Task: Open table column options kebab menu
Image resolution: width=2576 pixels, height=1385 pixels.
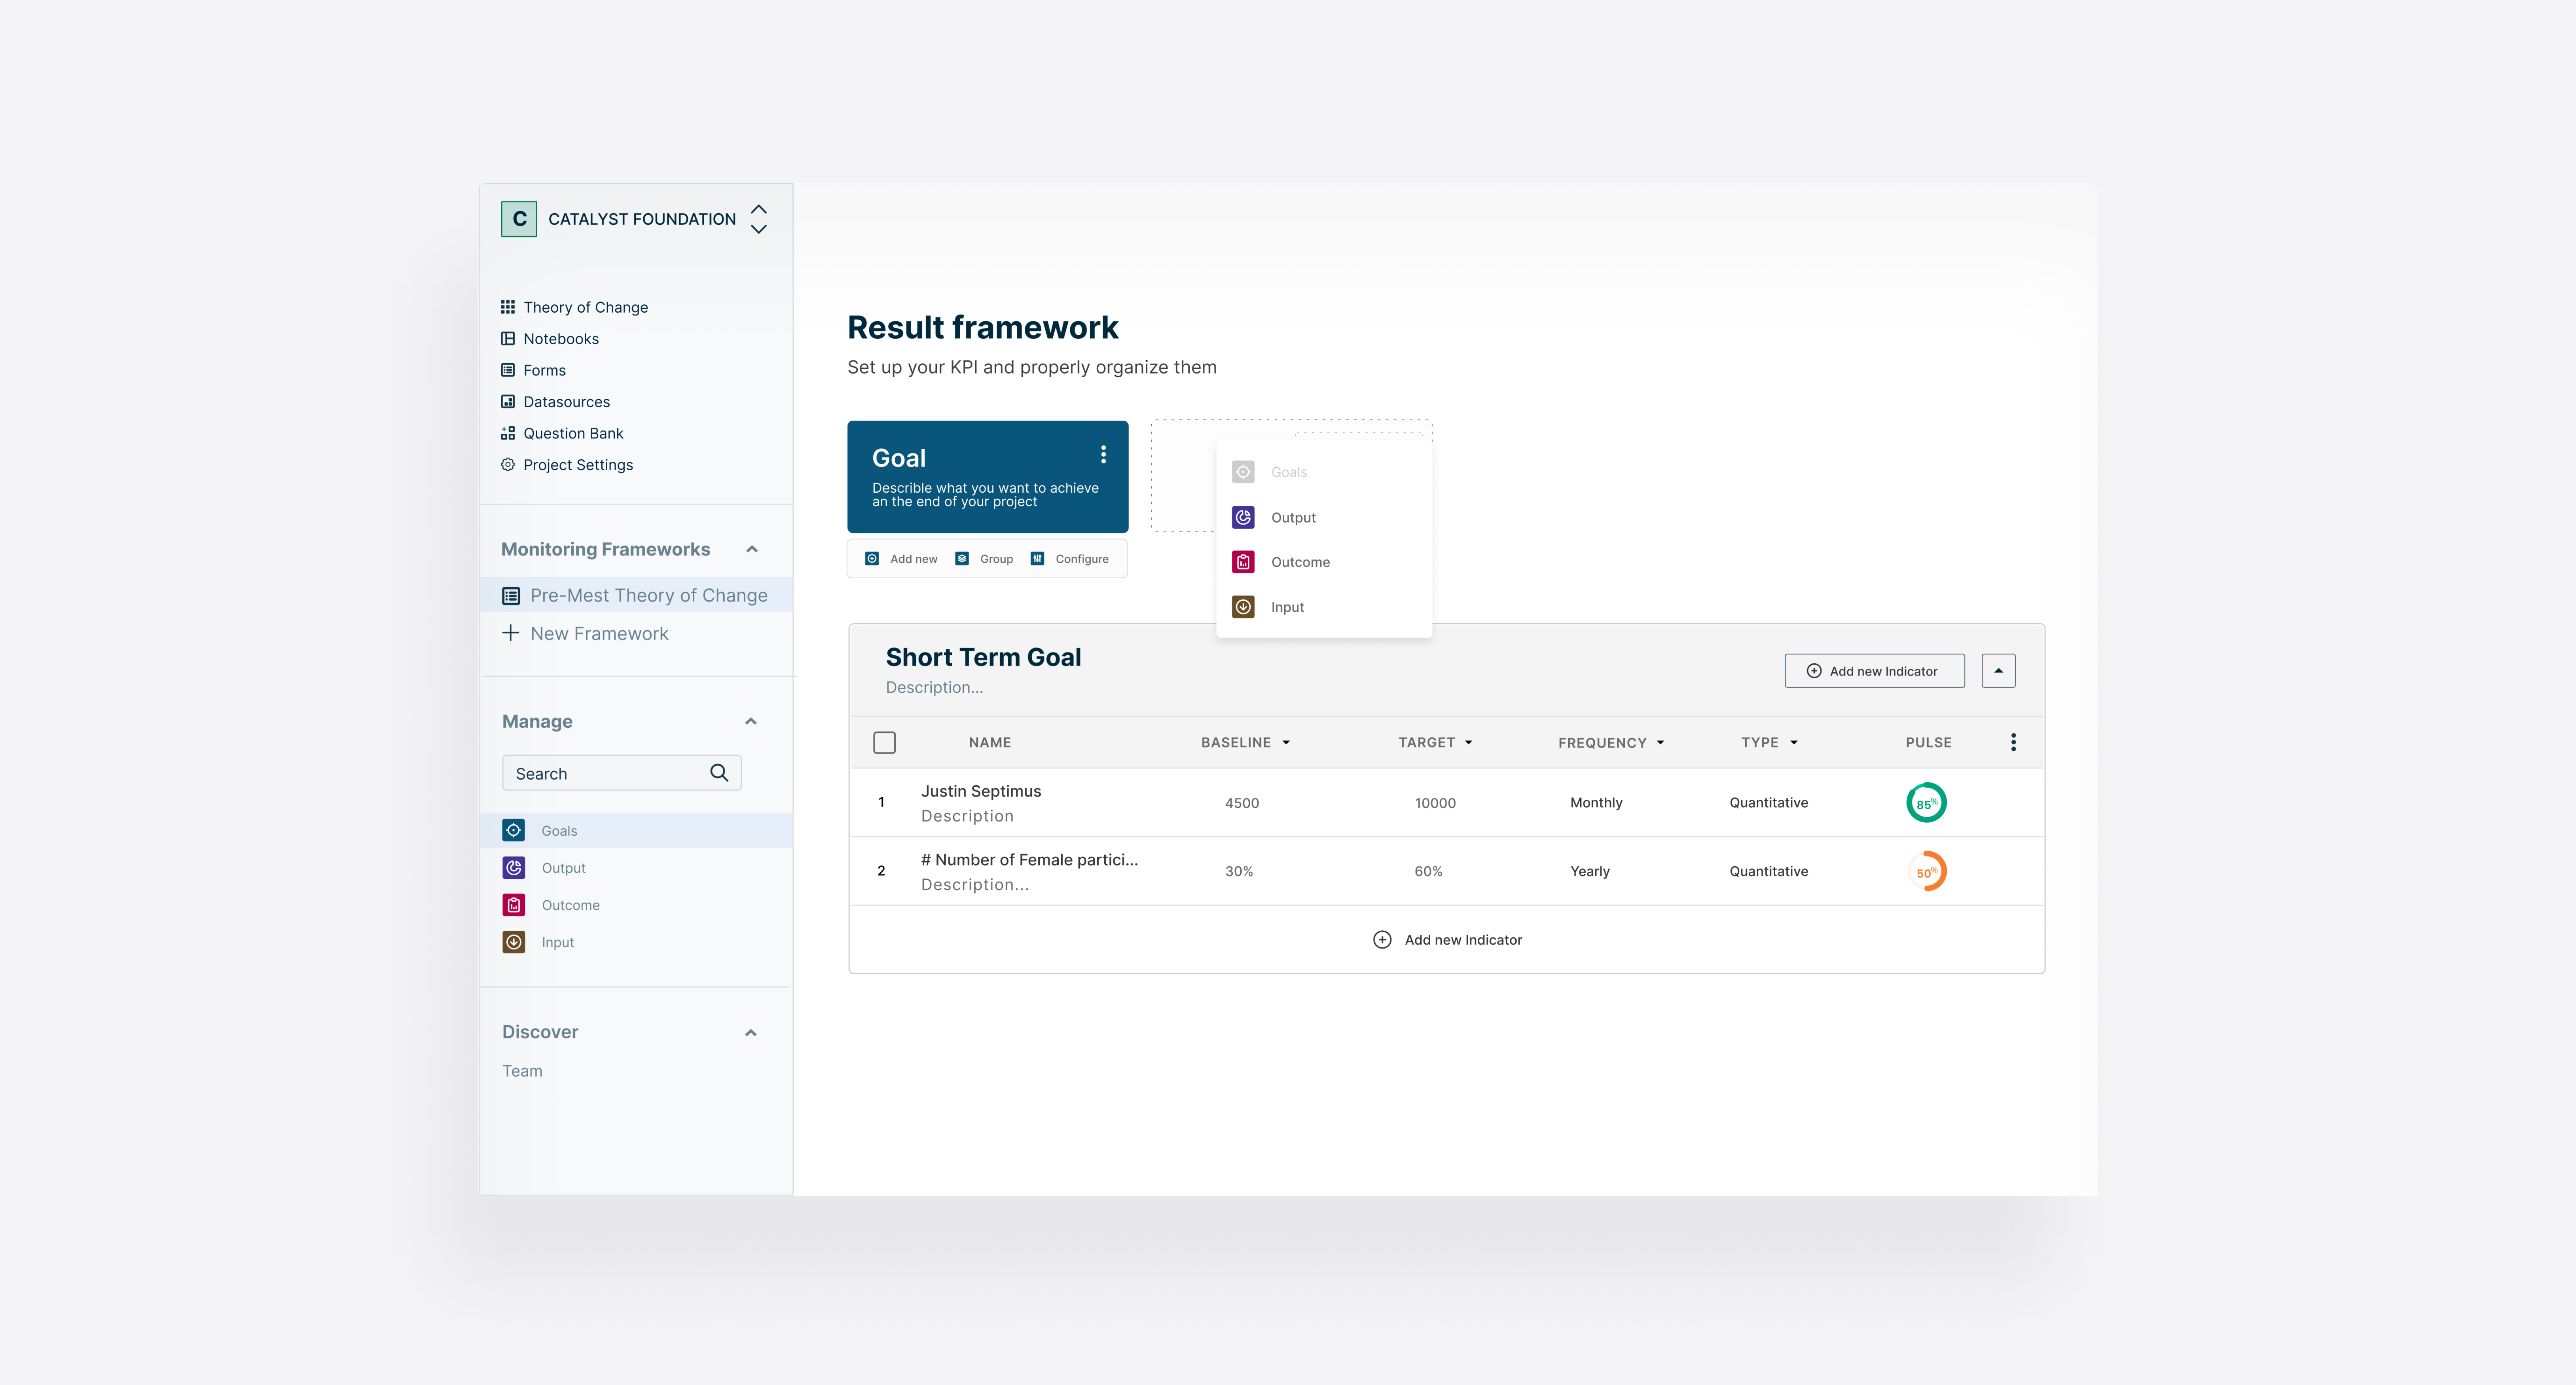Action: coord(2013,742)
